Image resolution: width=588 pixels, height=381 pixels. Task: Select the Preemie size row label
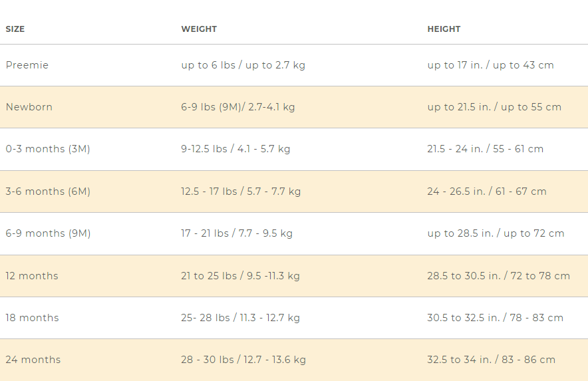tap(27, 65)
